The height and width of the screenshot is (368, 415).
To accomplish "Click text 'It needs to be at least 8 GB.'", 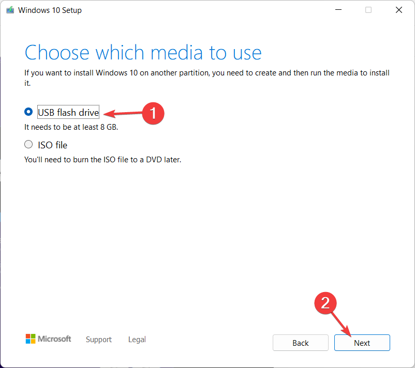I will (71, 127).
